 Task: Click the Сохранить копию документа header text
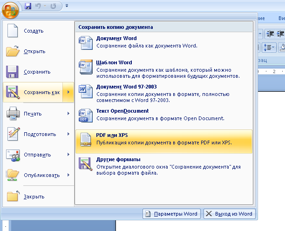pos(115,27)
